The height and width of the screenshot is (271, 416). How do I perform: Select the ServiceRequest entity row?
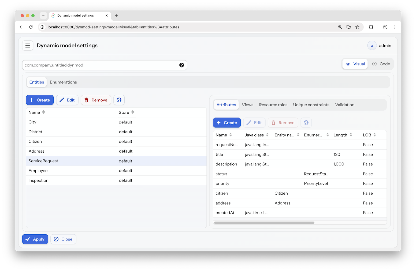coord(116,161)
